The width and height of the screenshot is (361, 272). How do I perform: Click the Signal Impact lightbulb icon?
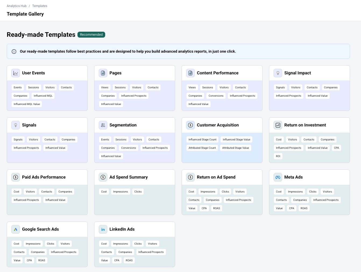click(x=278, y=73)
